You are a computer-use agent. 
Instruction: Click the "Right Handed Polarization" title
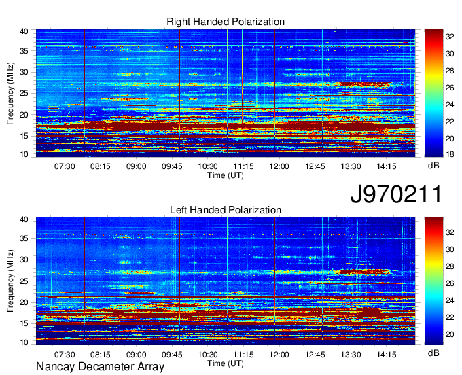(226, 22)
